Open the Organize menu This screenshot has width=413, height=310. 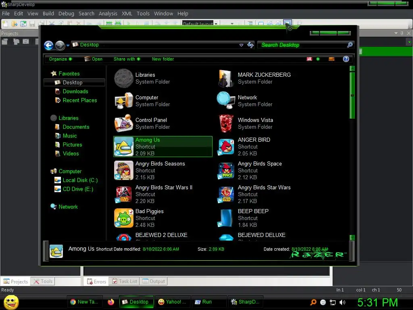pos(60,59)
